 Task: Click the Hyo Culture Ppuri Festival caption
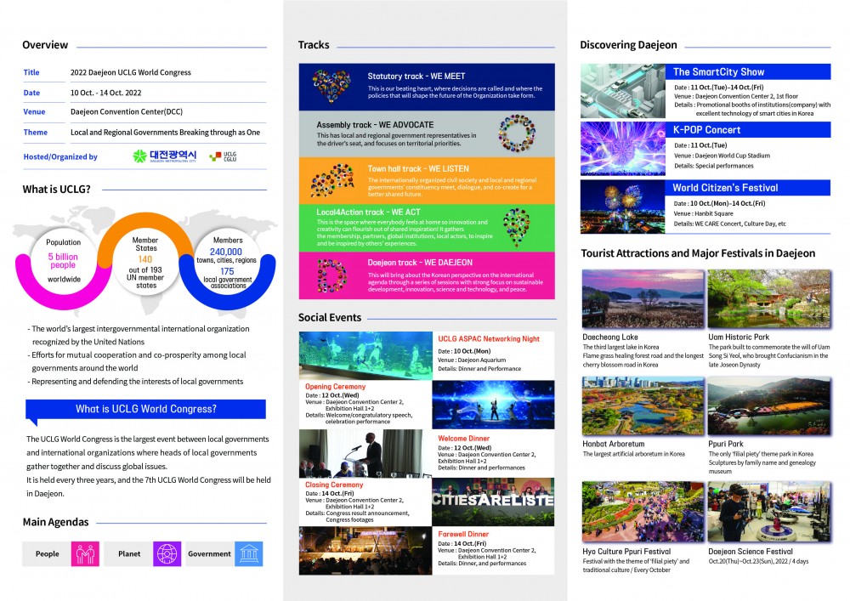click(626, 551)
